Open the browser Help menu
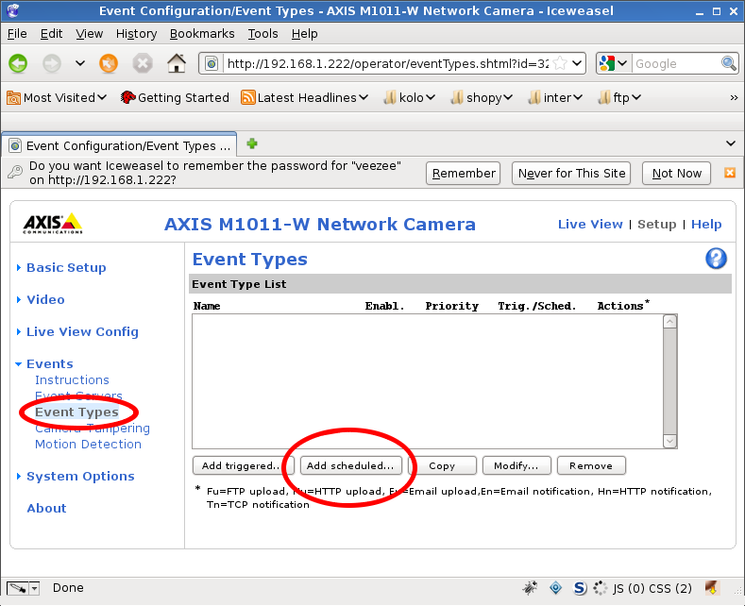745x606 pixels. pos(305,34)
